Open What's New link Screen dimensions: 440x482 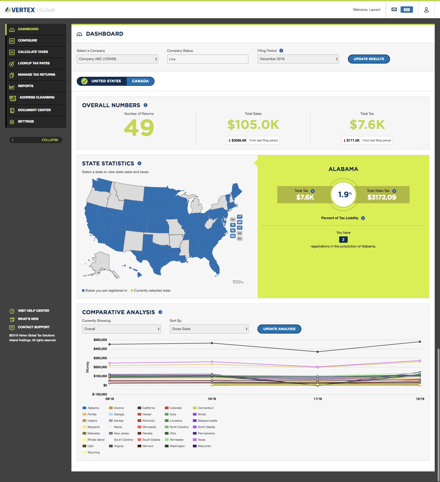click(28, 319)
